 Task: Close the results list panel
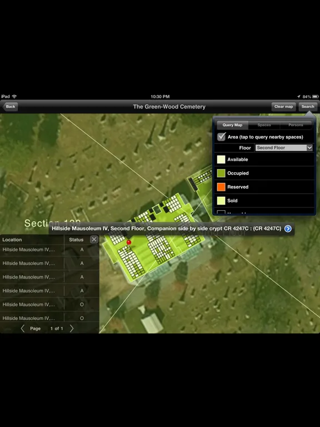94,240
